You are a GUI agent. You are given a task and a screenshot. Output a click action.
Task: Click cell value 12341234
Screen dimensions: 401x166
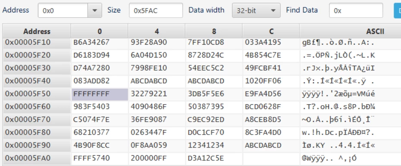click(206, 145)
